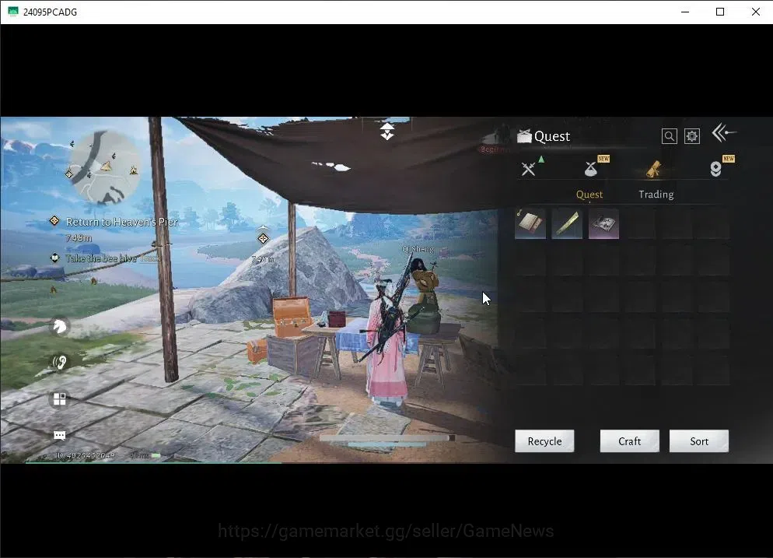Viewport: 773px width, 558px height.
Task: Switch to the Quest tab
Action: (x=589, y=195)
